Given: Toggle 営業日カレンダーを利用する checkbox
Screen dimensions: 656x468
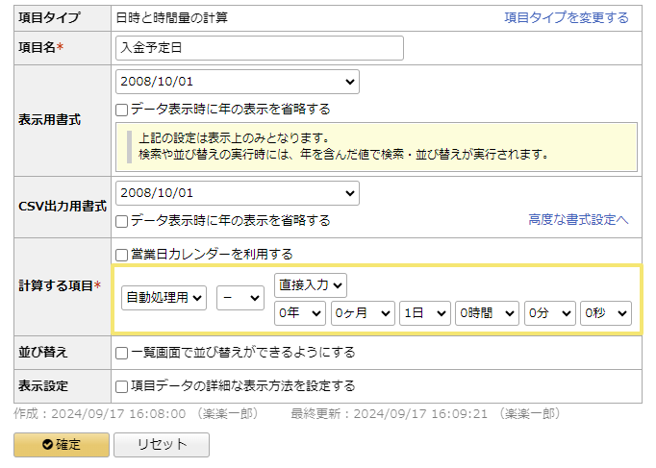Looking at the screenshot, I should (x=122, y=255).
